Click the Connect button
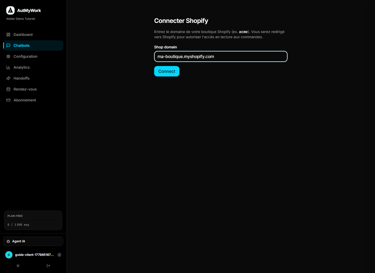The image size is (375, 273). [167, 71]
